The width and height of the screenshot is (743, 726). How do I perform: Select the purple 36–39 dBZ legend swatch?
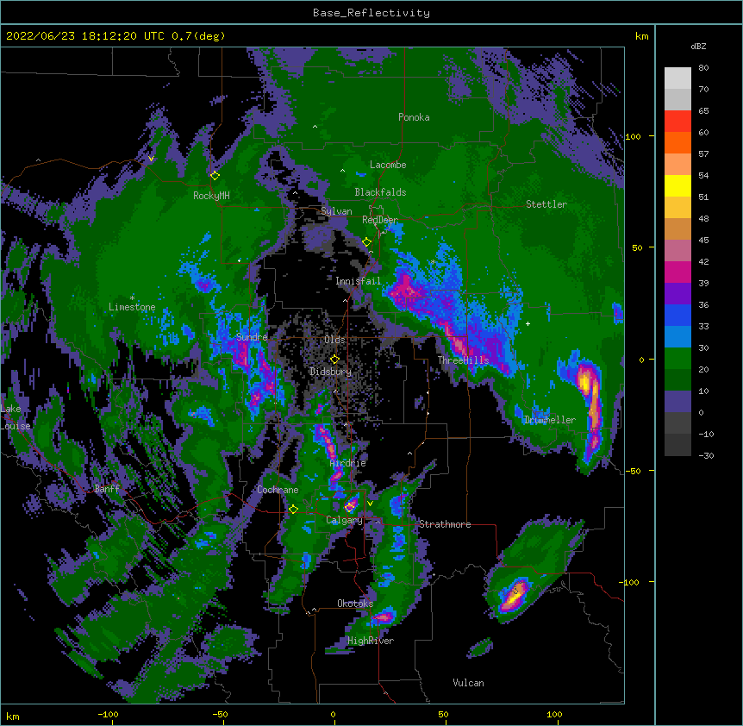pyautogui.click(x=677, y=294)
